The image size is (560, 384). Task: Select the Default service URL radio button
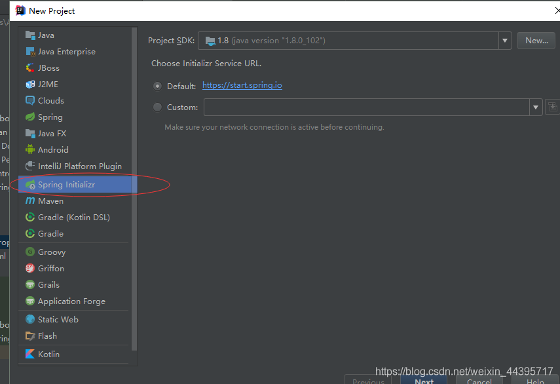(157, 86)
